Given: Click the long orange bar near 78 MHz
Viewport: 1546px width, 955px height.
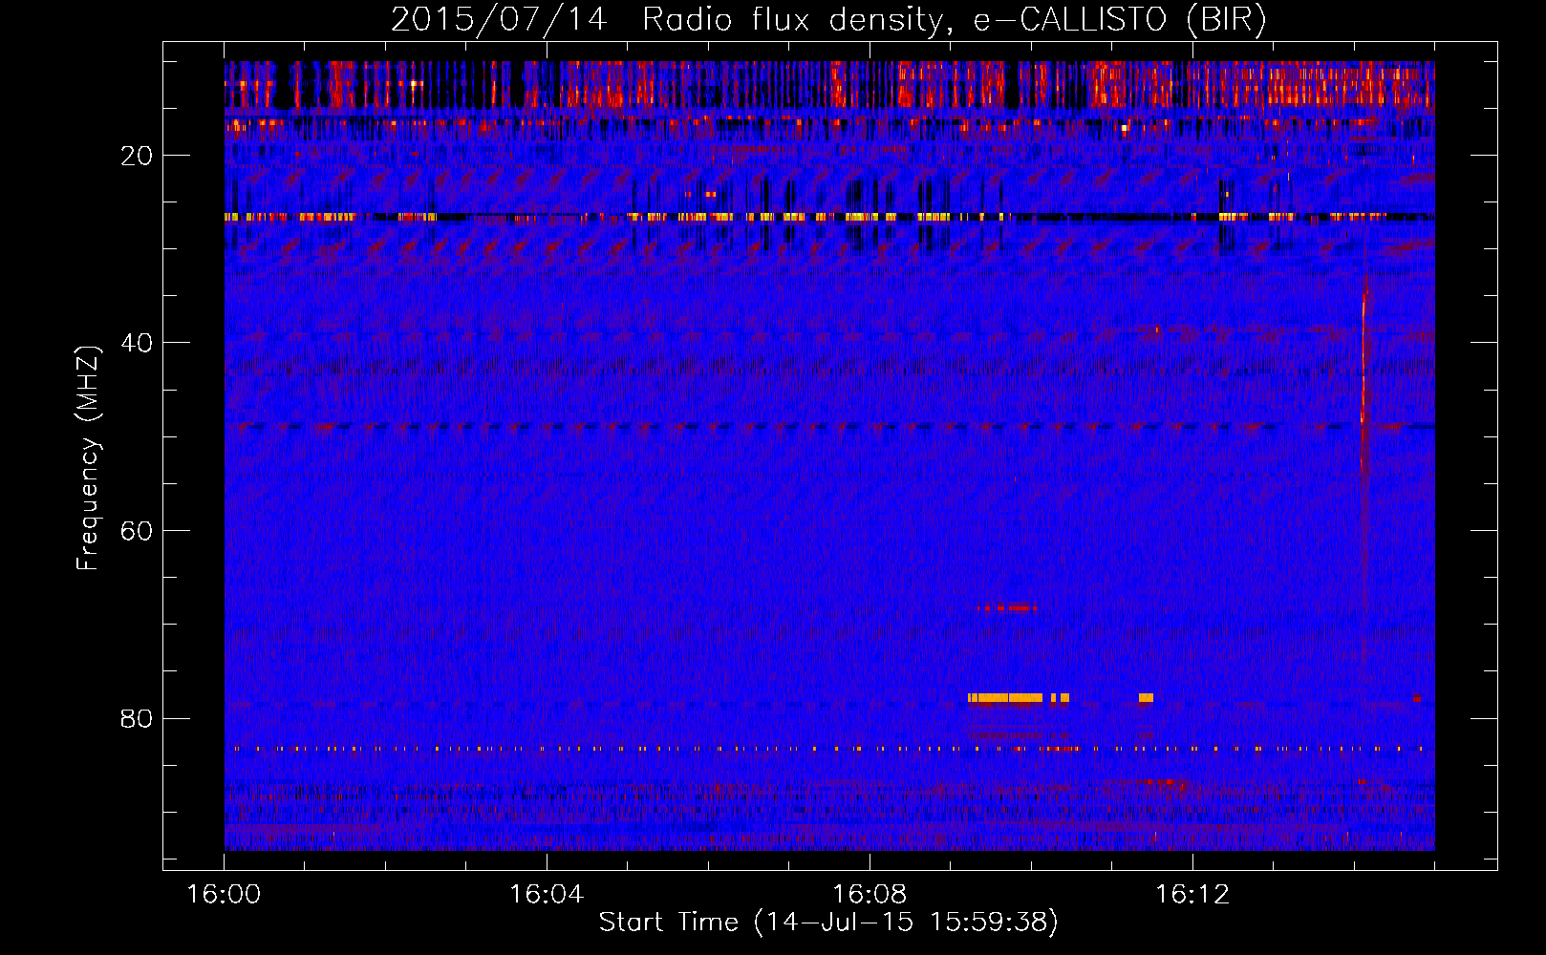Looking at the screenshot, I should [1005, 698].
